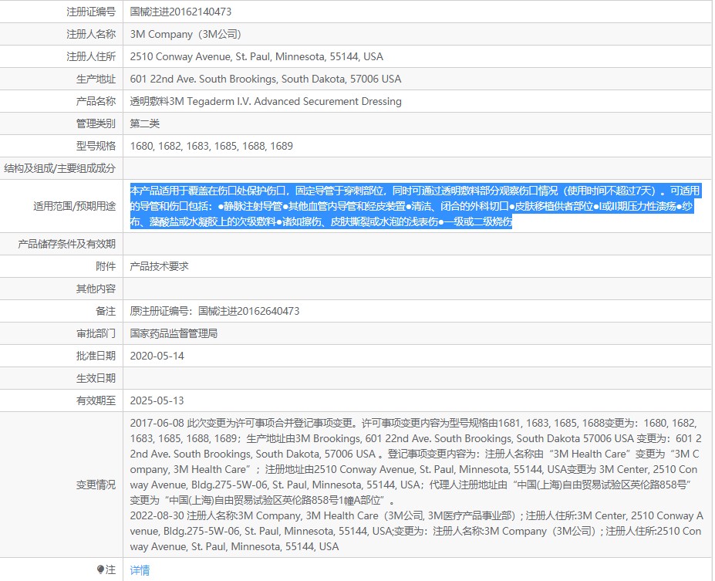Select product name 透明敷料3M Tegaderm I.V.
The width and height of the screenshot is (715, 581).
pyautogui.click(x=265, y=101)
